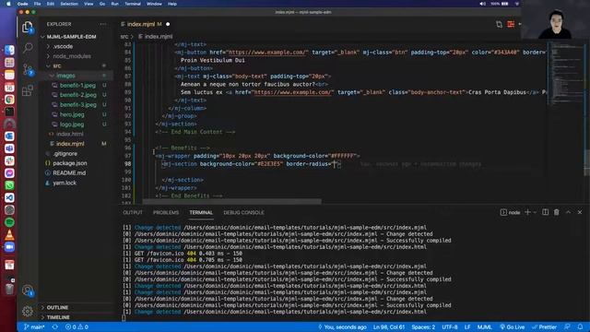Click the src breadcrumb
The image size is (590, 332).
click(x=124, y=37)
